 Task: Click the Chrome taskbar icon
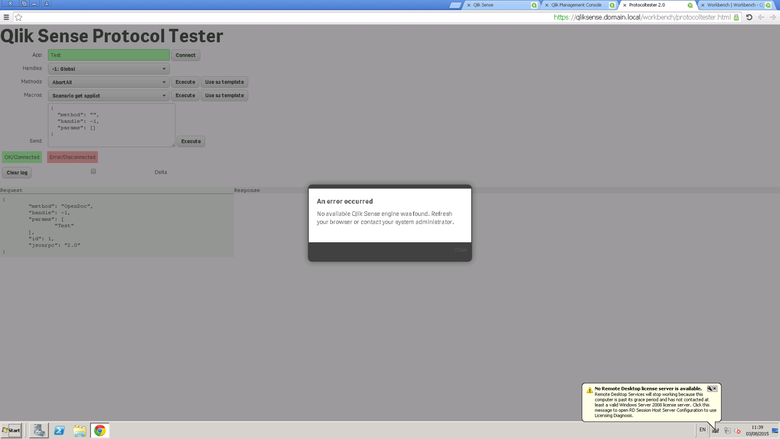click(x=100, y=430)
